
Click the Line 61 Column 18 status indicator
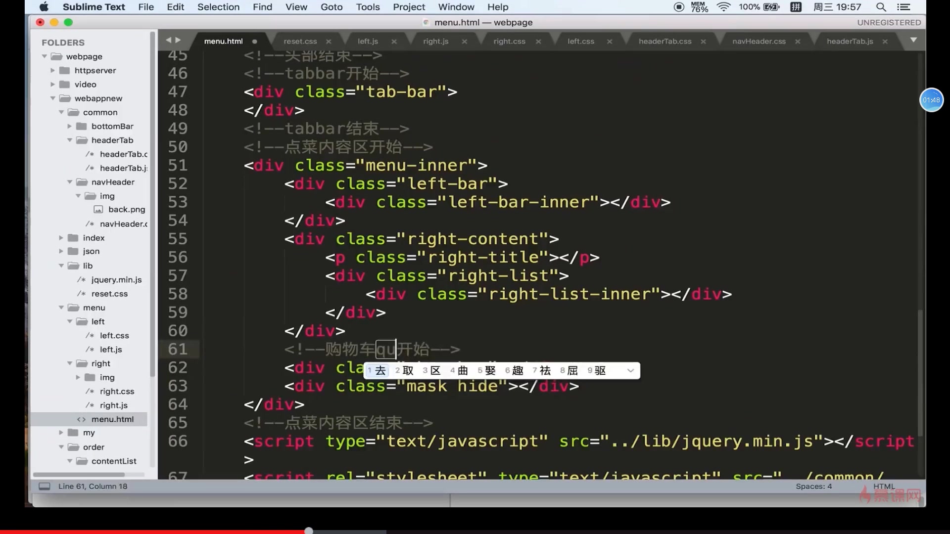point(94,486)
